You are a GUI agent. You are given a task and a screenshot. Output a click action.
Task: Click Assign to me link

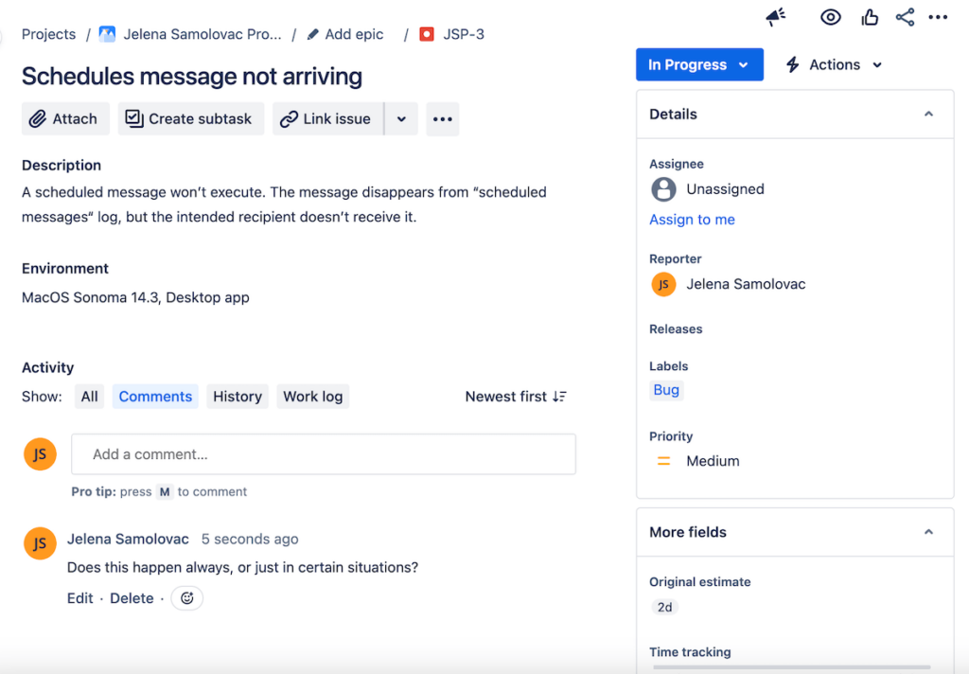(x=692, y=219)
